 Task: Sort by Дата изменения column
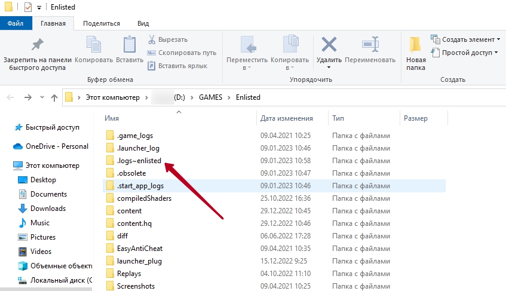click(x=287, y=118)
